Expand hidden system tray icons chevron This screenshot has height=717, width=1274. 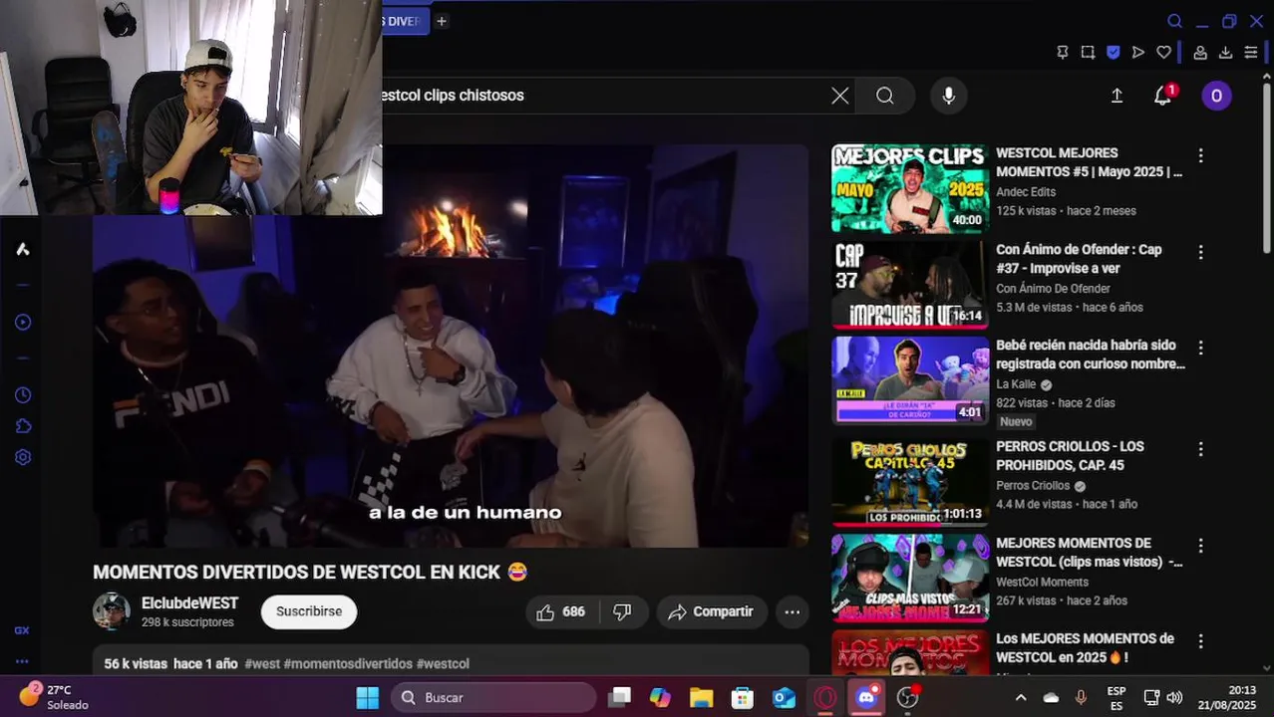tap(1021, 698)
